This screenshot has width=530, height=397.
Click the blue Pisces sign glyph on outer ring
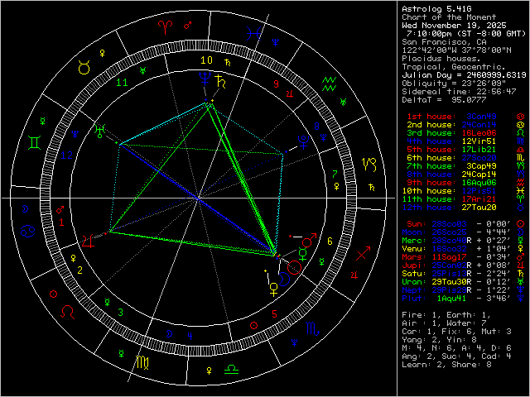point(253,33)
